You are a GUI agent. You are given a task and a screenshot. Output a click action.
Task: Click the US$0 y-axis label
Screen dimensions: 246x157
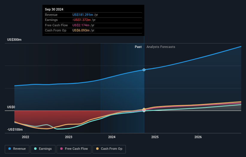(11, 107)
